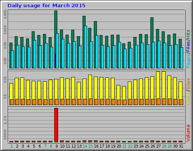Click the cyan 'Pages' legend label
This screenshot has width=193, height=151.
click(x=188, y=61)
